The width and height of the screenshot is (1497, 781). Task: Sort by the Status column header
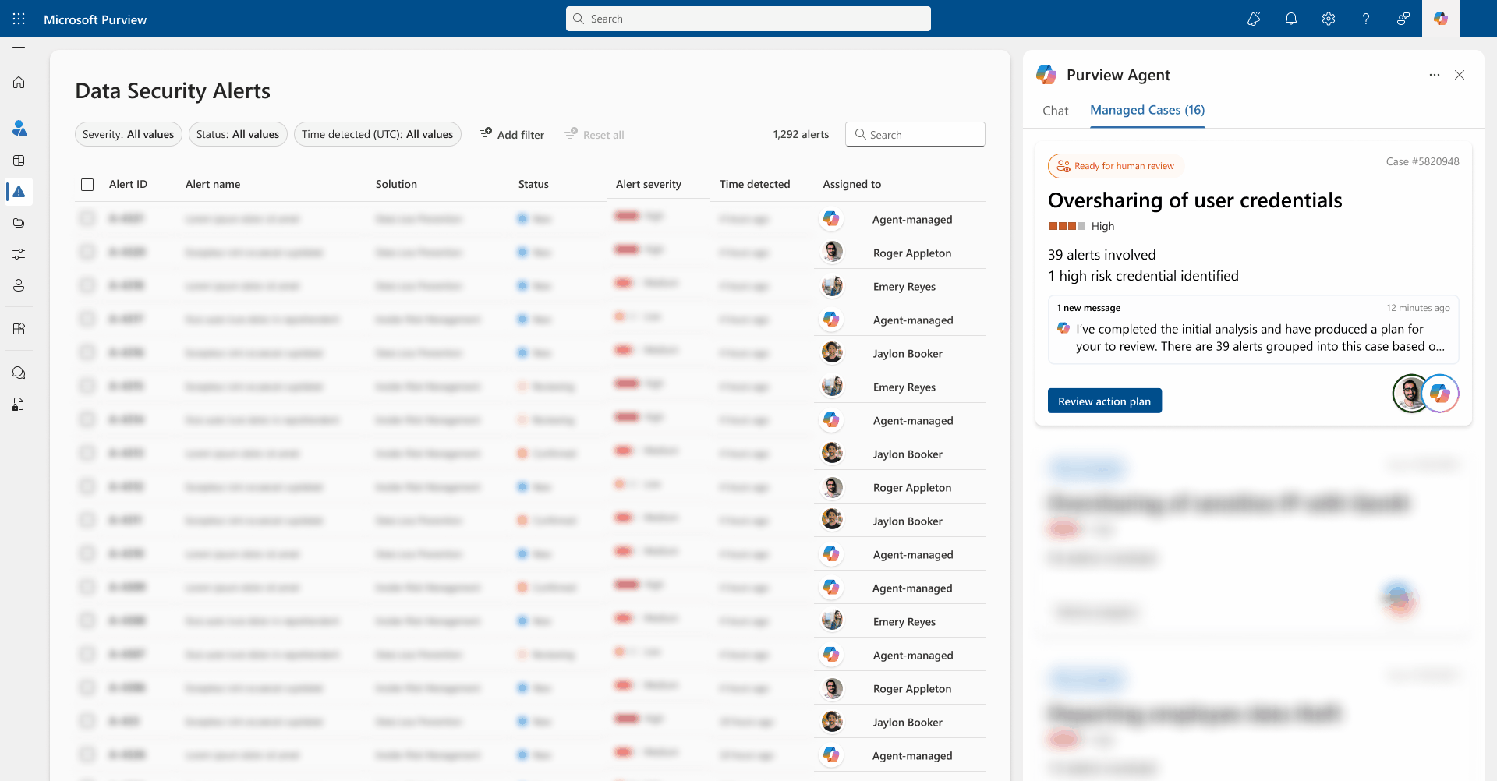533,184
